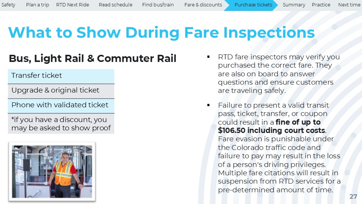Click the Upgrade & original ticket row
Viewport: 362px width, 204px height.
tap(61, 91)
